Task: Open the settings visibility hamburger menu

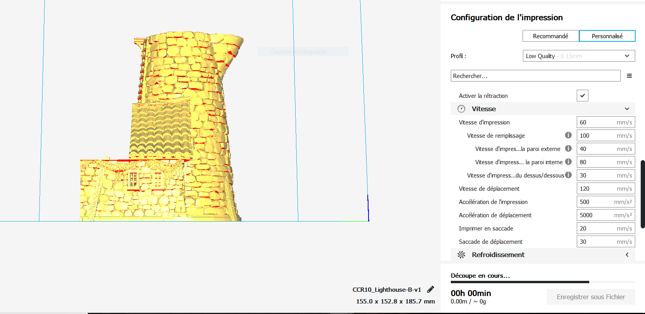Action: pyautogui.click(x=629, y=76)
